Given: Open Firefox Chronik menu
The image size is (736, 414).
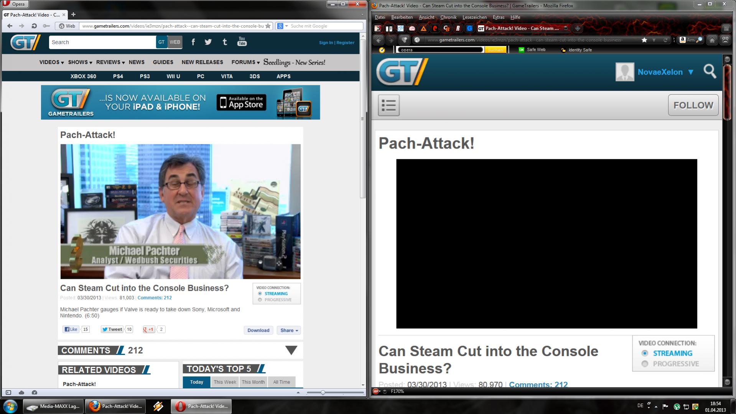Looking at the screenshot, I should 448,17.
